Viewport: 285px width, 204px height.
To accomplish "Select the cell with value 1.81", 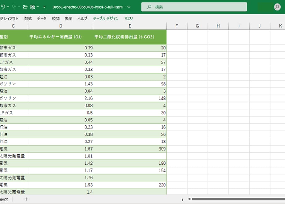I will (61, 156).
